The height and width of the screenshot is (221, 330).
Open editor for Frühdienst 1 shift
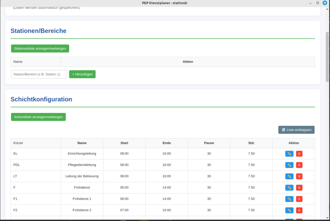tap(289, 199)
